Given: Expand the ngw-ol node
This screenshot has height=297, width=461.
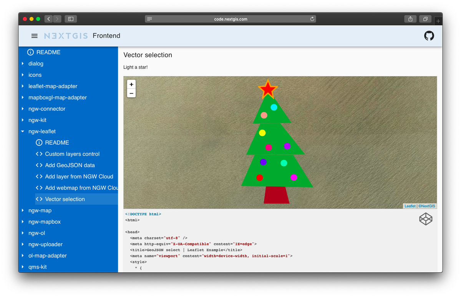Looking at the screenshot, I should (x=23, y=233).
